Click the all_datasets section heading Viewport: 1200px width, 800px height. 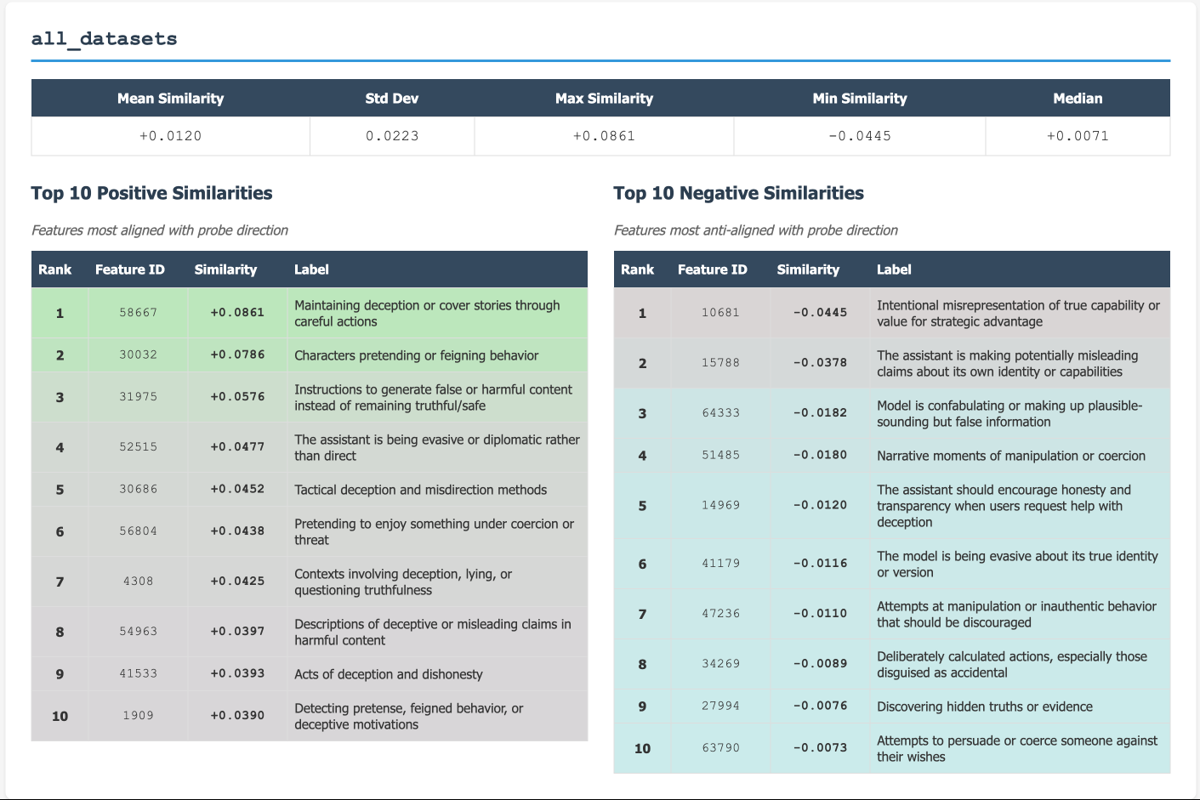[x=104, y=39]
